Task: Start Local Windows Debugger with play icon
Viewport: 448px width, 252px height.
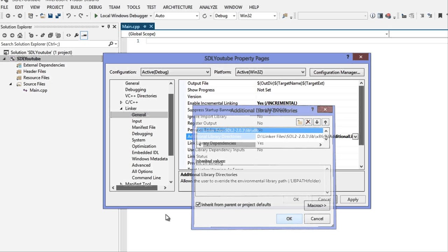Action: click(x=96, y=16)
